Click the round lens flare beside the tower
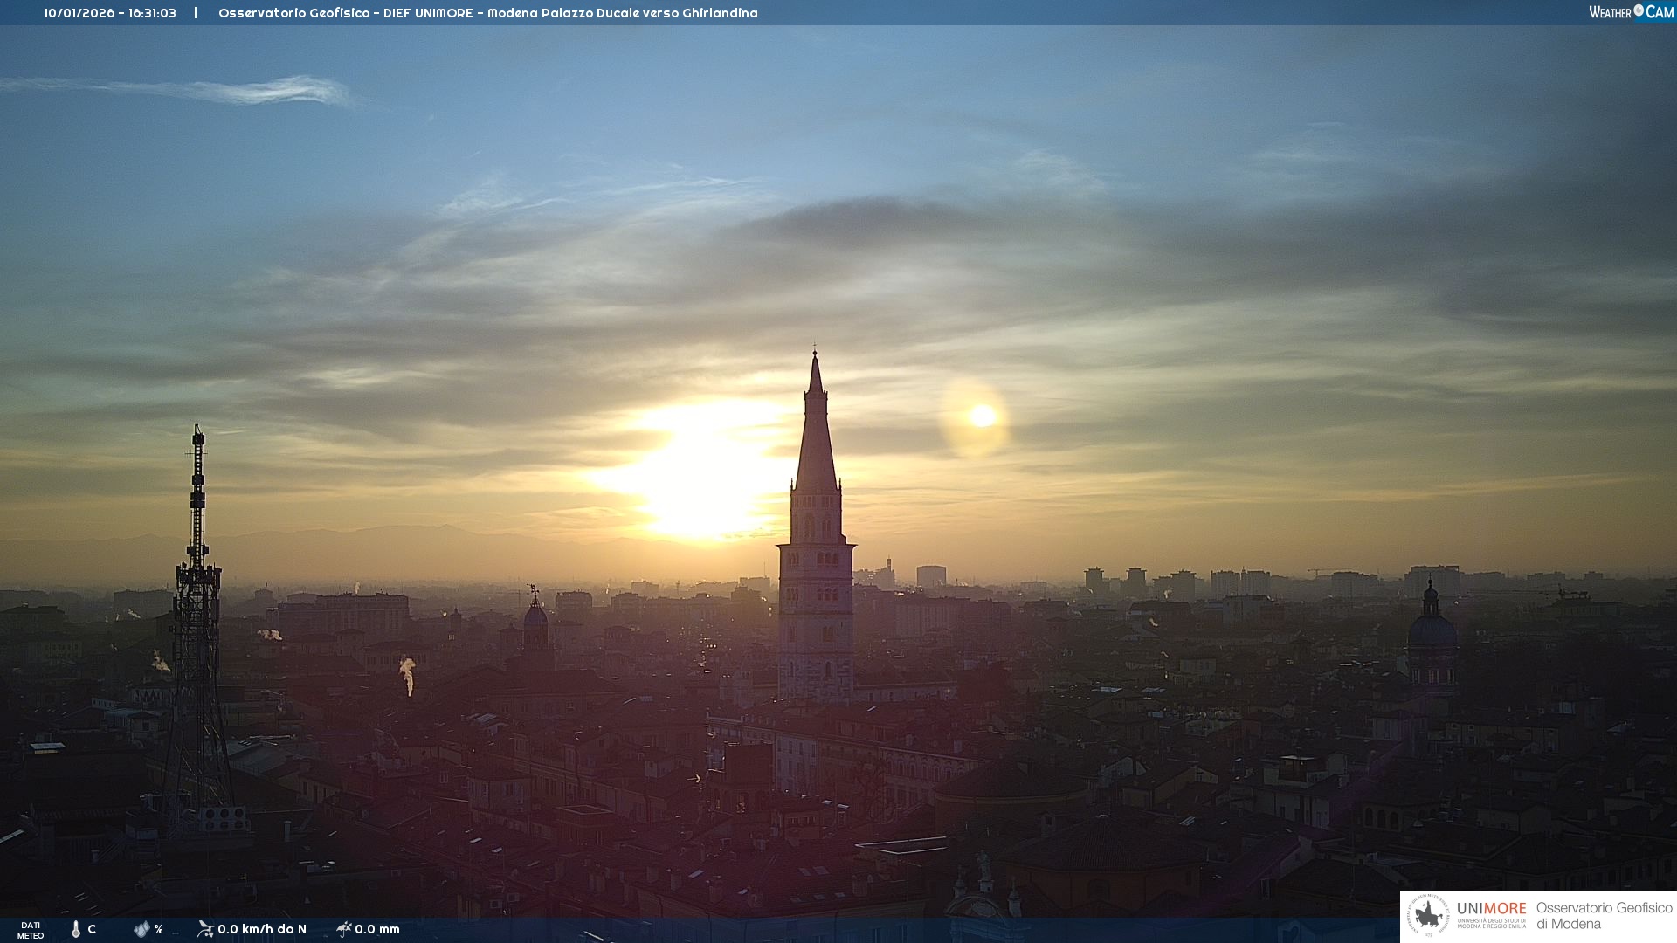Viewport: 1677px width, 943px height. (x=982, y=416)
